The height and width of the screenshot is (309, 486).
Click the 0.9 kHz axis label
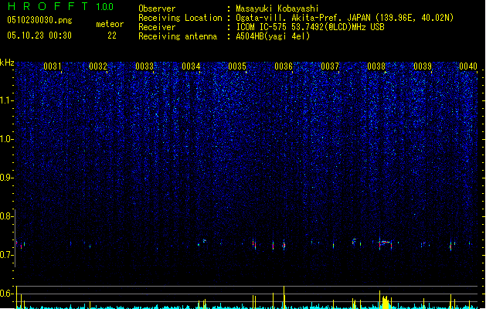7,178
